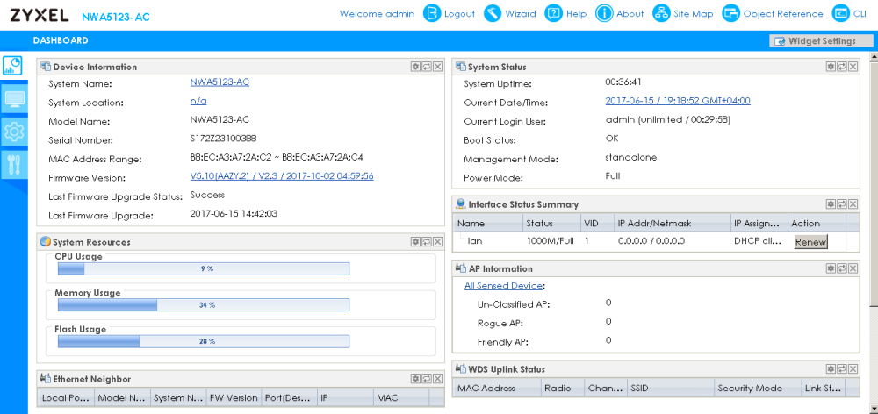The height and width of the screenshot is (414, 878).
Task: Open the Firmware Version V5.10 link
Action: [282, 176]
